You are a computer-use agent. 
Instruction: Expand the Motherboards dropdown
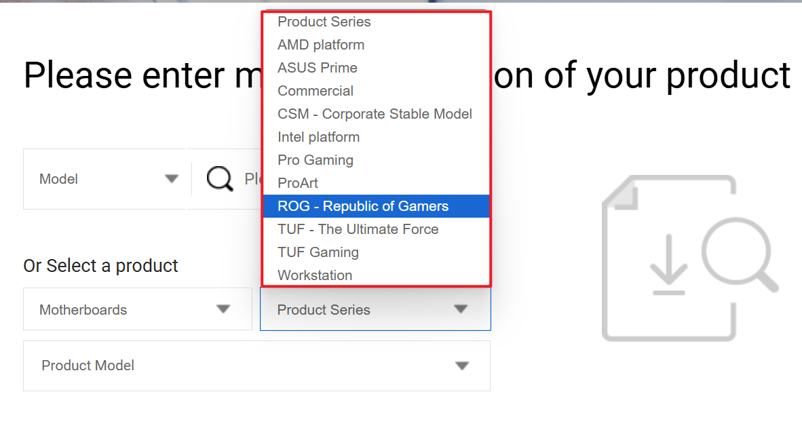click(136, 309)
